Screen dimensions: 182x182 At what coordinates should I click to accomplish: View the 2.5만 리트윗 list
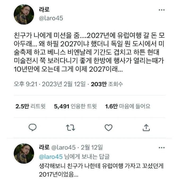coord(30,106)
